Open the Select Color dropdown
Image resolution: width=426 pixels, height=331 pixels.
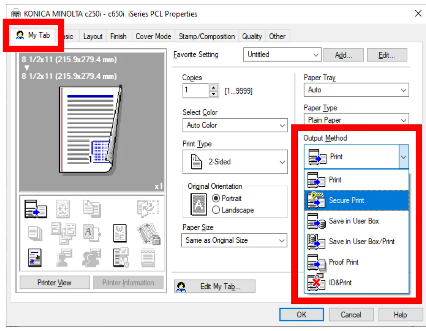click(x=235, y=125)
